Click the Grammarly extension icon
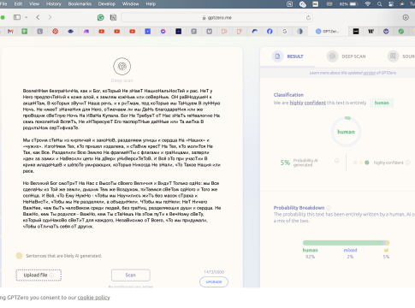The image size is (415, 308). coord(100,17)
